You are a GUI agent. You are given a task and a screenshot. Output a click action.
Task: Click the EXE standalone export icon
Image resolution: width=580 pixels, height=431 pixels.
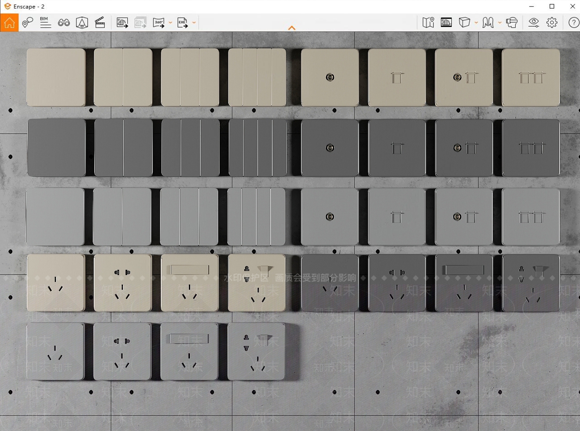pos(183,22)
